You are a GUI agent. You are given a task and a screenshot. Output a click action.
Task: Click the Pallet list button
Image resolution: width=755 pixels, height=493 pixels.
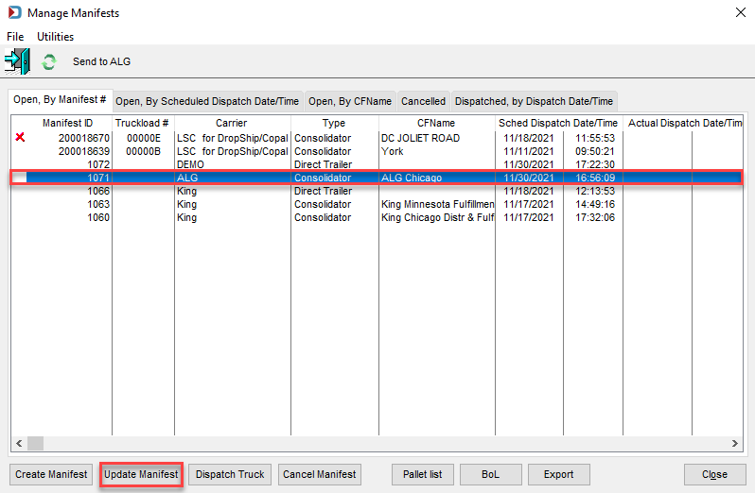tap(422, 474)
